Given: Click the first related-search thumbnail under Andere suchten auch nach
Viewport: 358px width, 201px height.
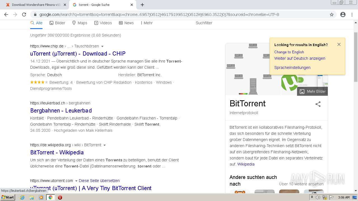Looking at the screenshot, I should (240, 191).
